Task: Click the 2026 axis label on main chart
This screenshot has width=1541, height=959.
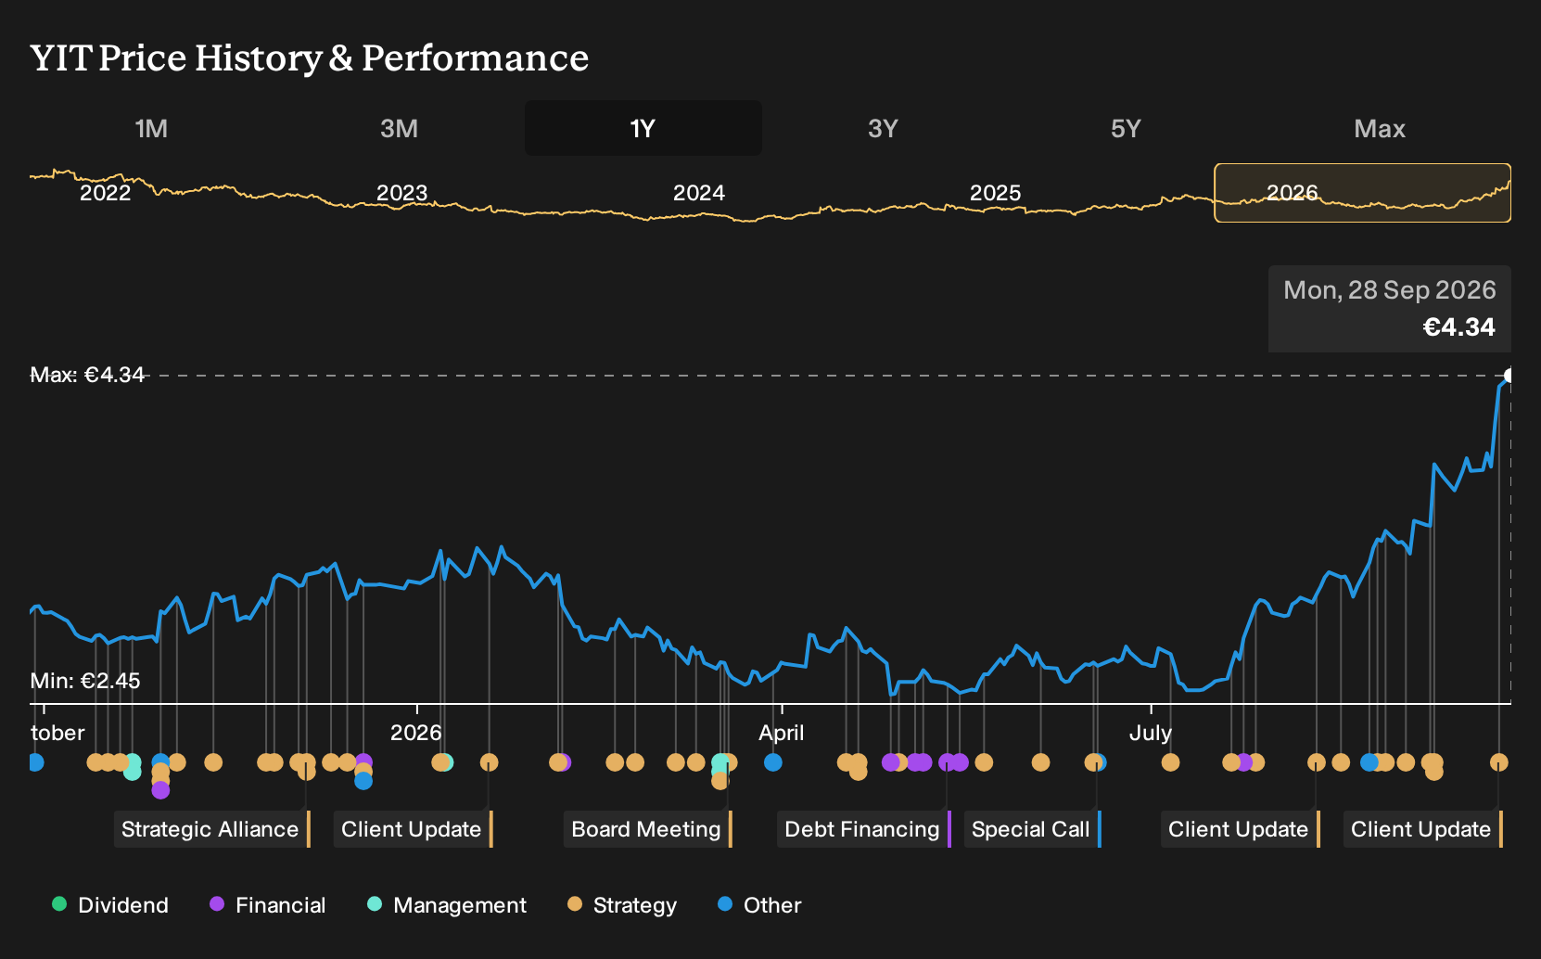Action: click(x=416, y=733)
